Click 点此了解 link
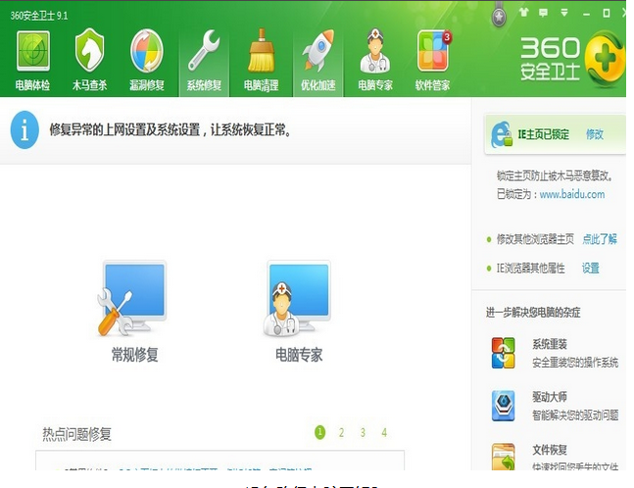The image size is (634, 488). pyautogui.click(x=600, y=239)
